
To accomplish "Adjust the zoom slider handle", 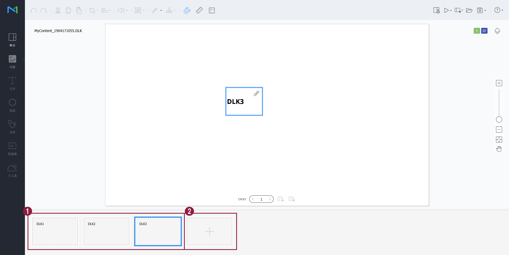I will coord(499,120).
